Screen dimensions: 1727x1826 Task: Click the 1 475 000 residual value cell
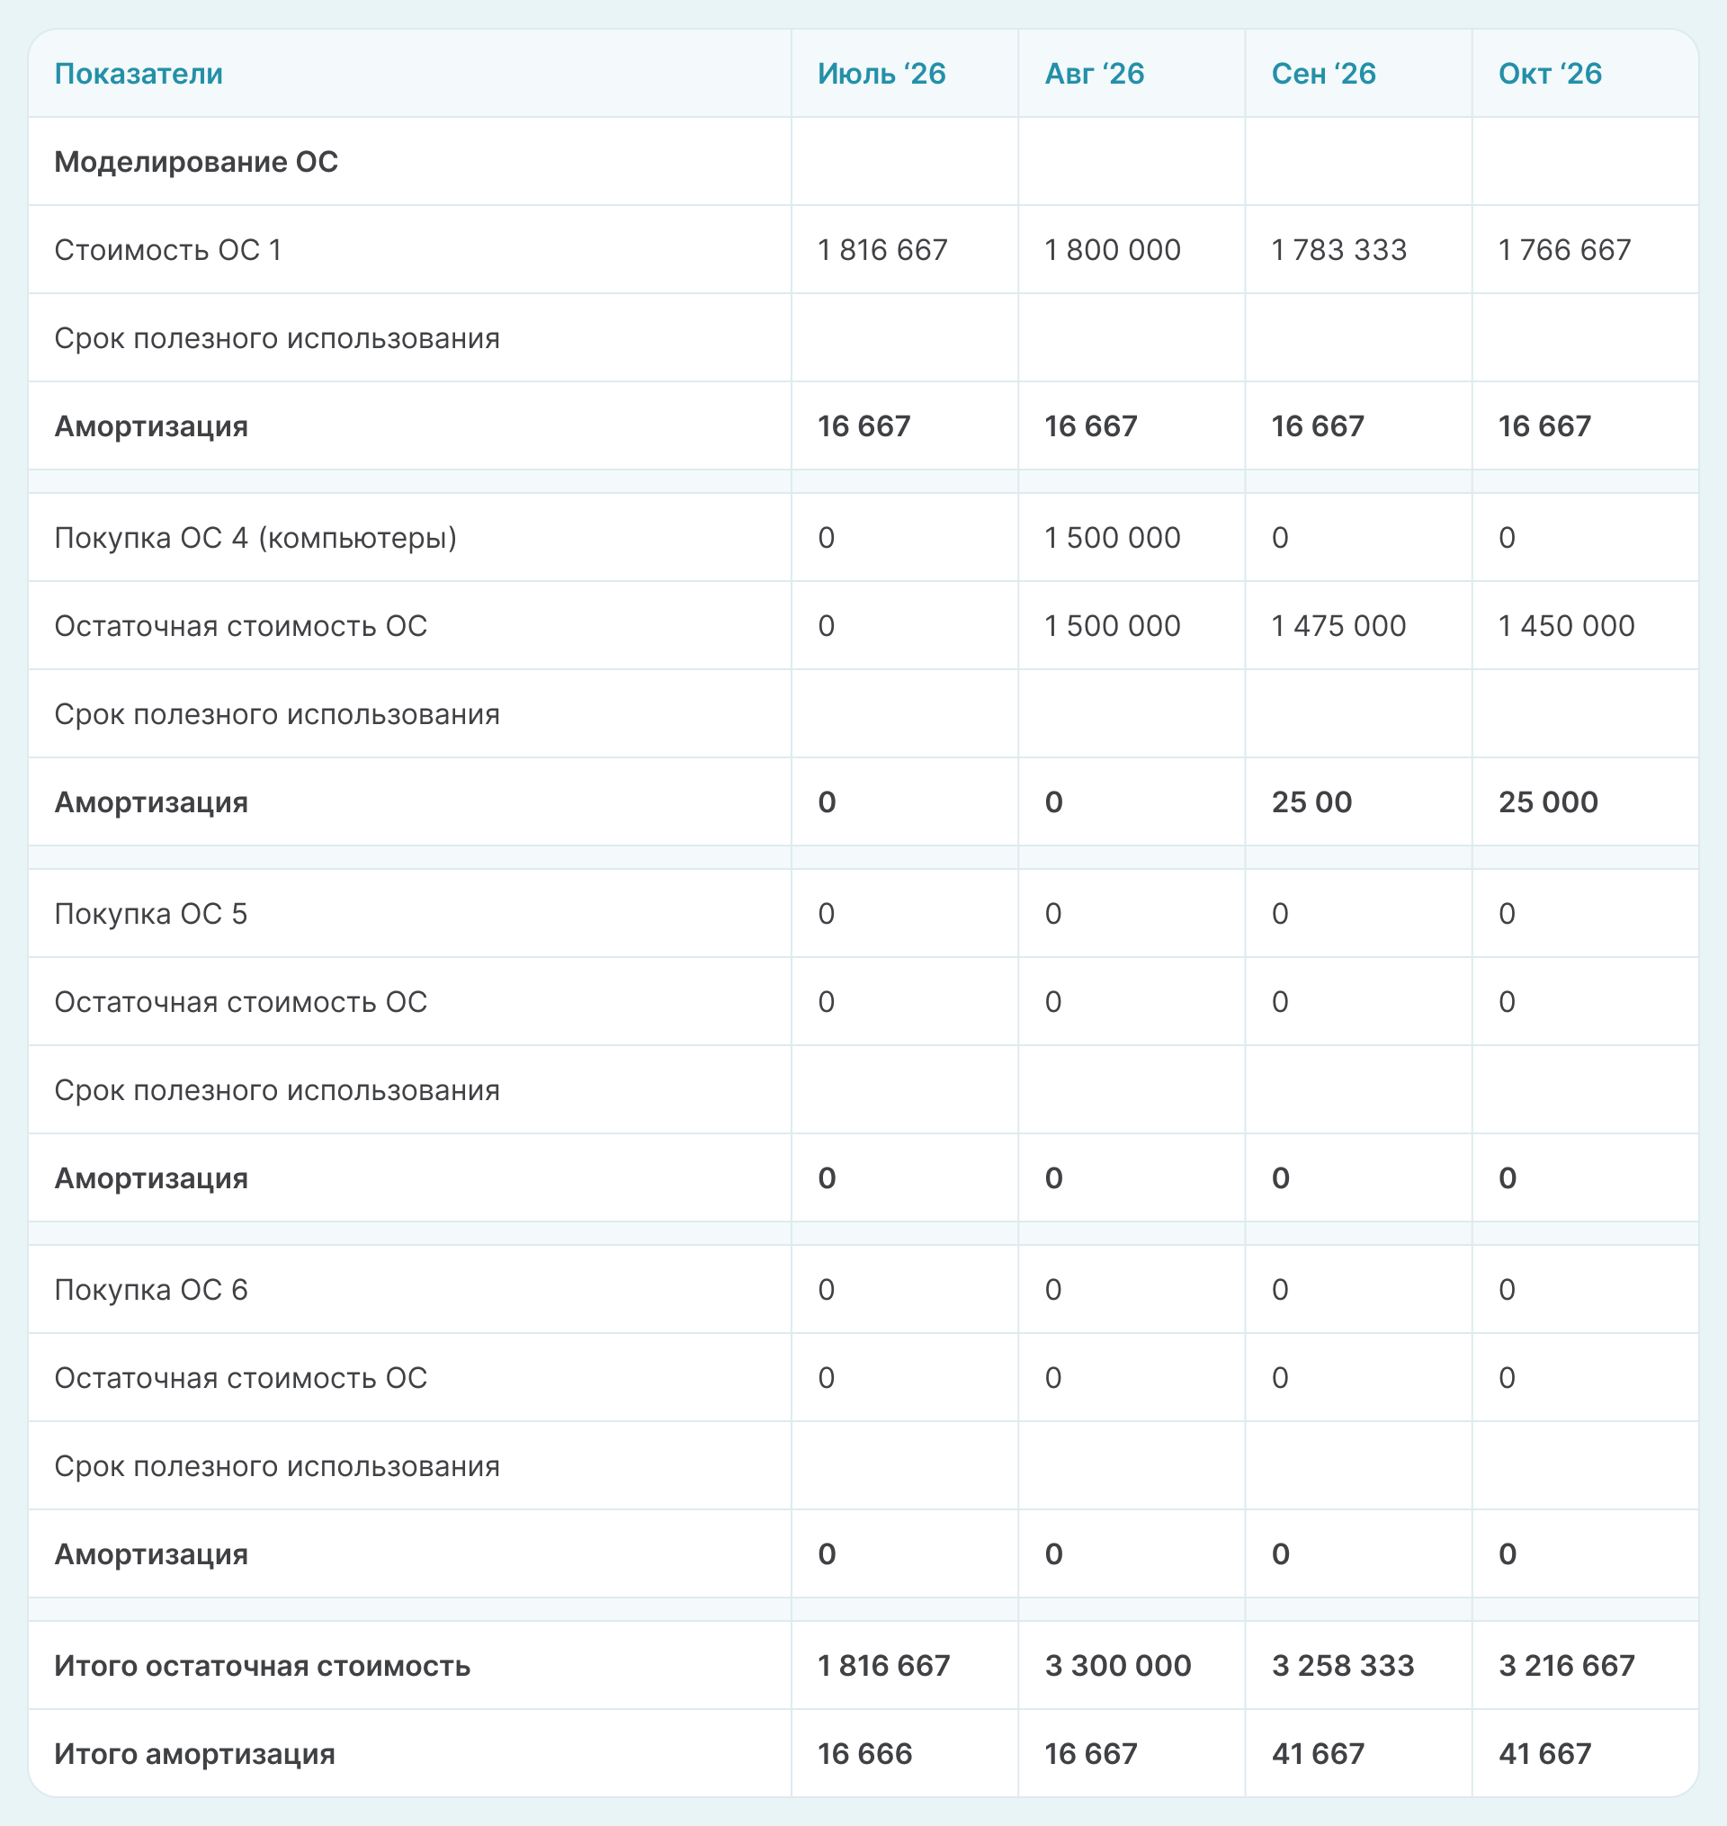(x=1338, y=626)
